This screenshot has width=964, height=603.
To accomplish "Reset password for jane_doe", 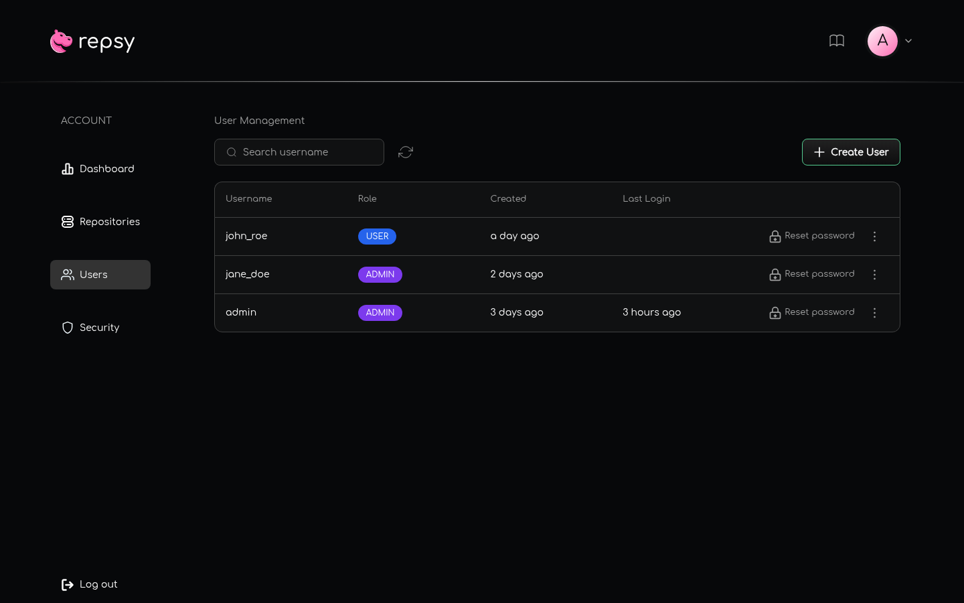I will (812, 274).
